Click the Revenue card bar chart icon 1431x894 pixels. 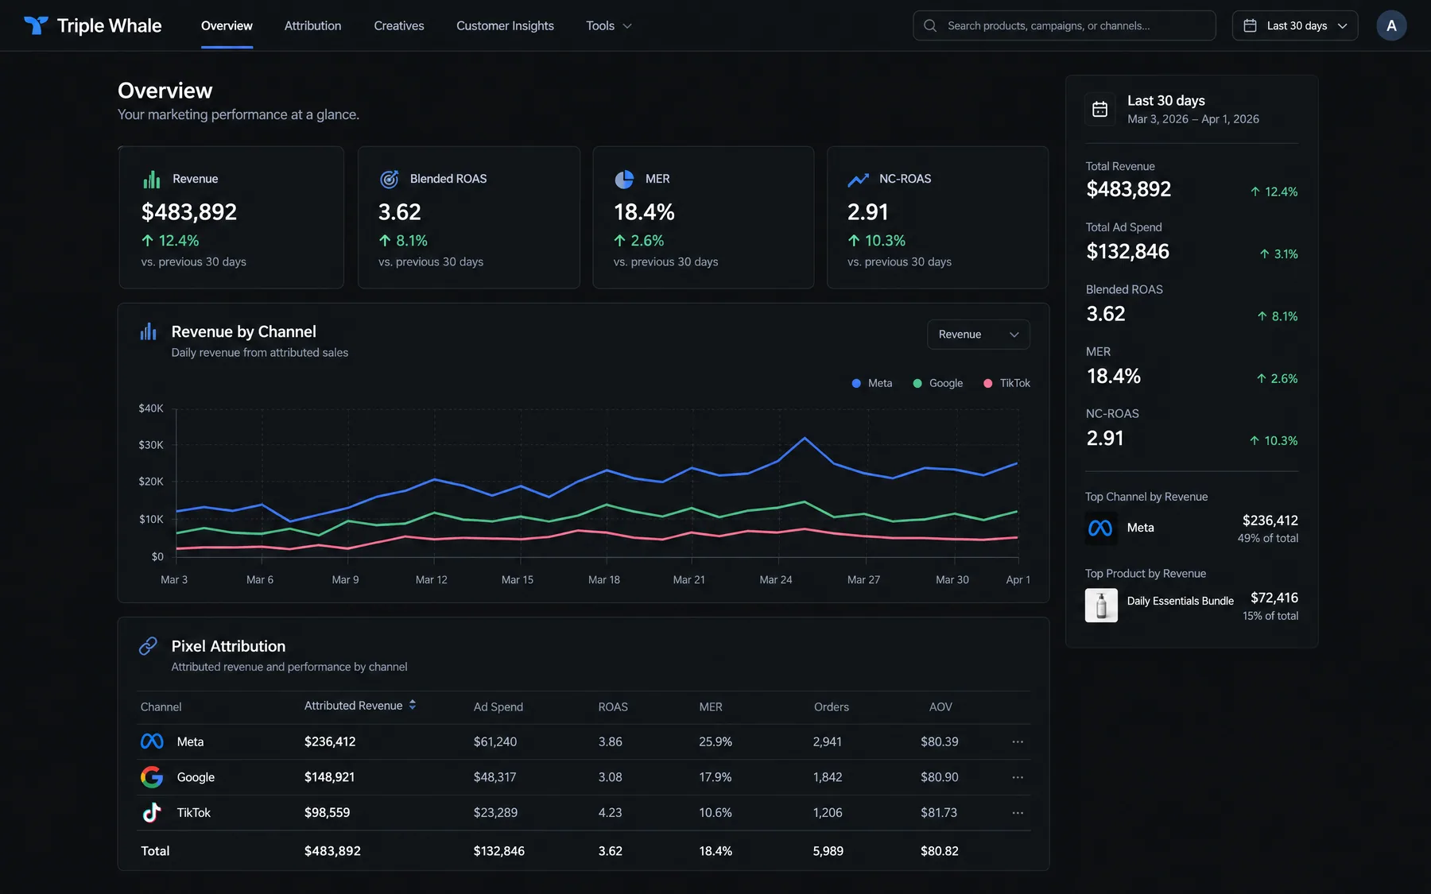pos(151,180)
